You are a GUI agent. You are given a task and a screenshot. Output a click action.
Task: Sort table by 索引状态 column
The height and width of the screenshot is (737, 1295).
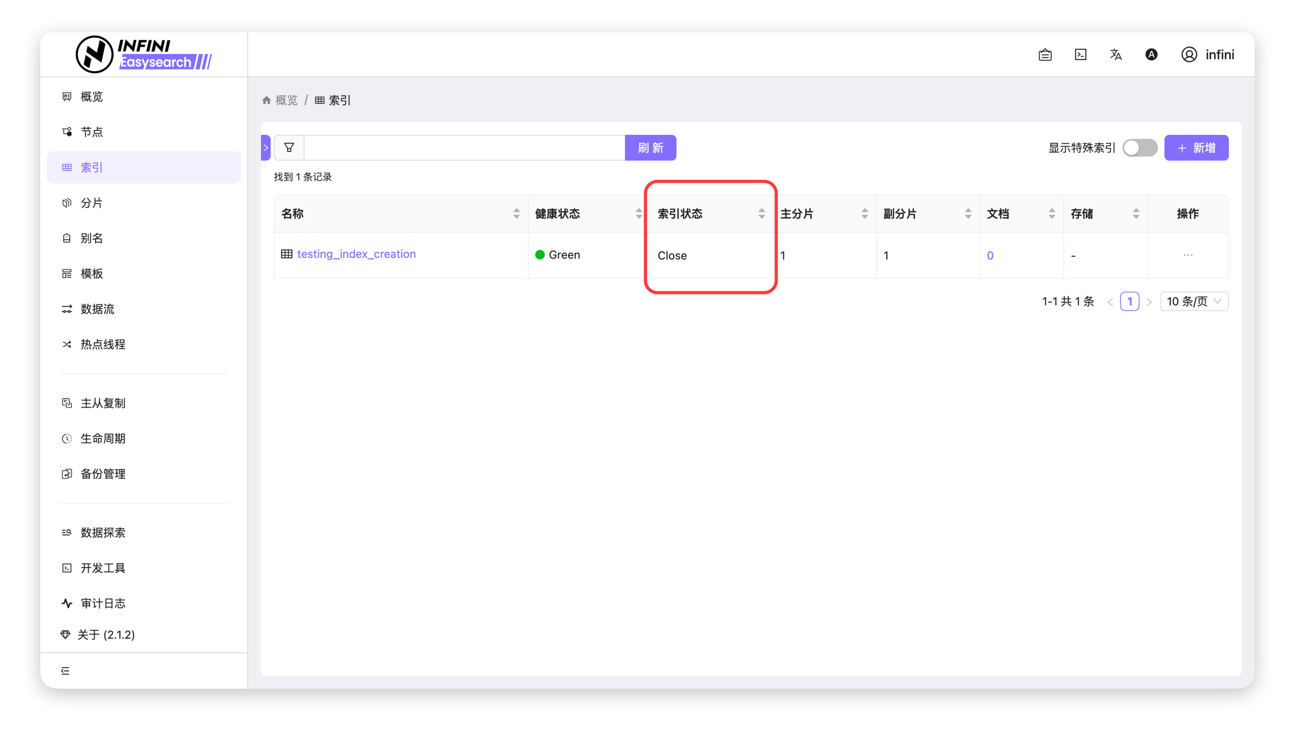click(x=761, y=214)
